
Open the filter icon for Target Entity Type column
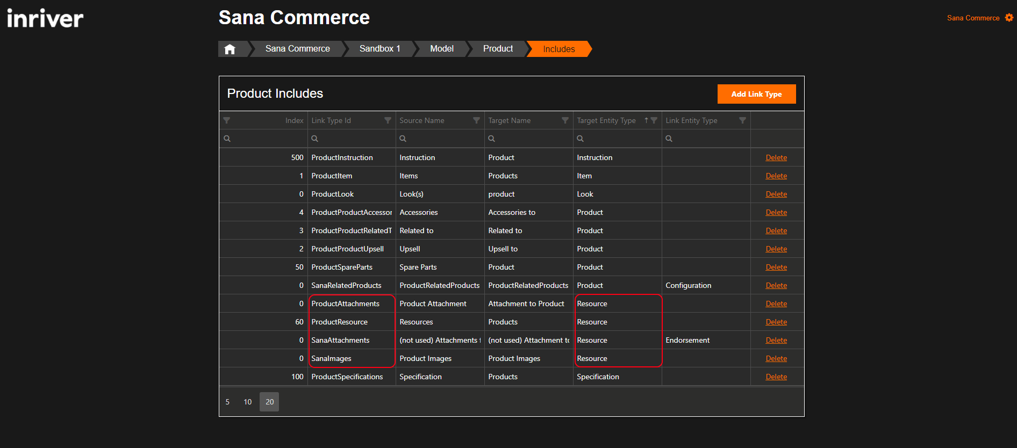click(x=654, y=120)
